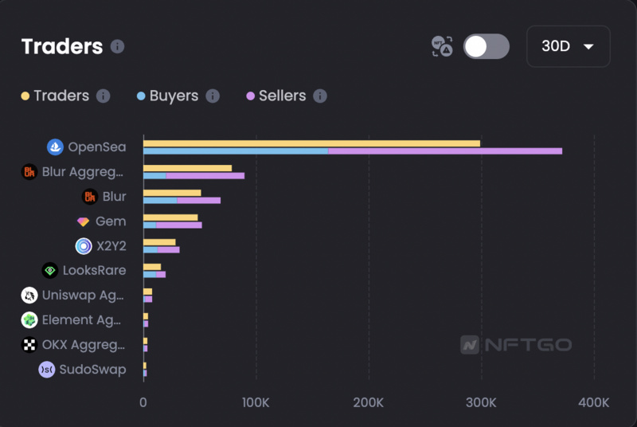
Task: Toggle the yellow Traders legend series
Action: point(55,96)
